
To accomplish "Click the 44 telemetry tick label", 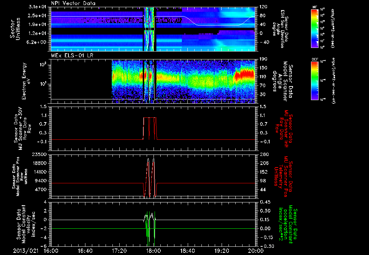I will coord(262,189).
